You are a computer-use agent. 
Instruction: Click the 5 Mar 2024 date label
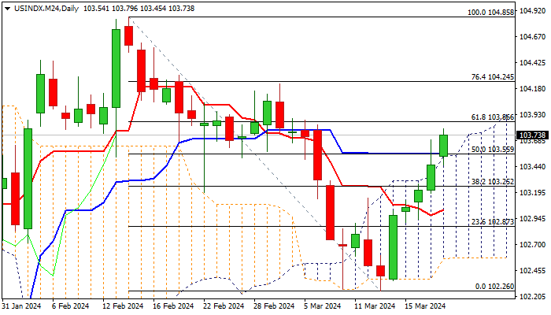tap(323, 306)
